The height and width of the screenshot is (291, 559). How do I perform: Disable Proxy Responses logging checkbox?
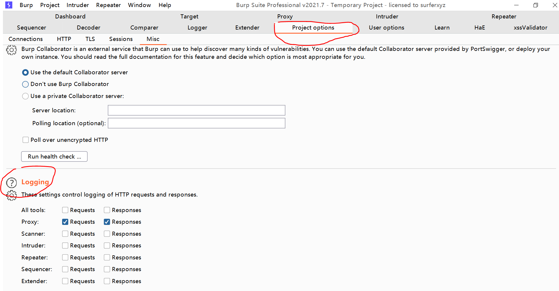click(x=107, y=222)
